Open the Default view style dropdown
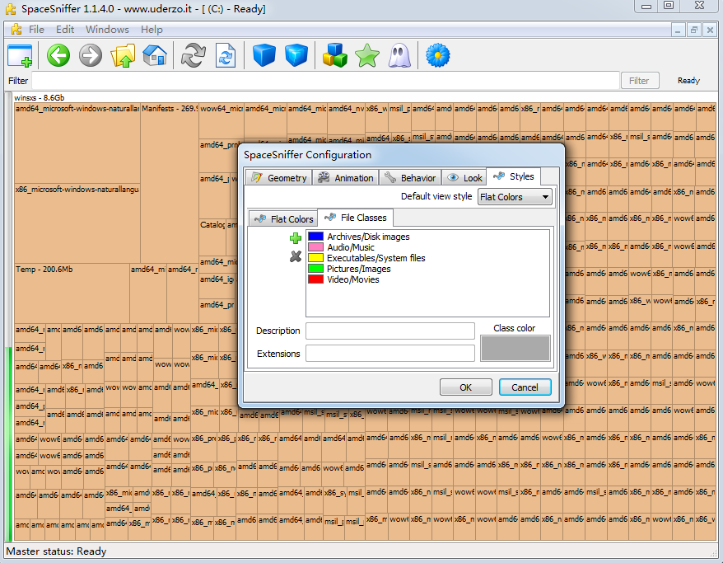The height and width of the screenshot is (563, 723). click(x=515, y=197)
